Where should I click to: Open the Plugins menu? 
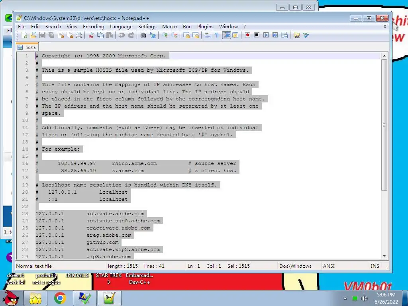(205, 27)
